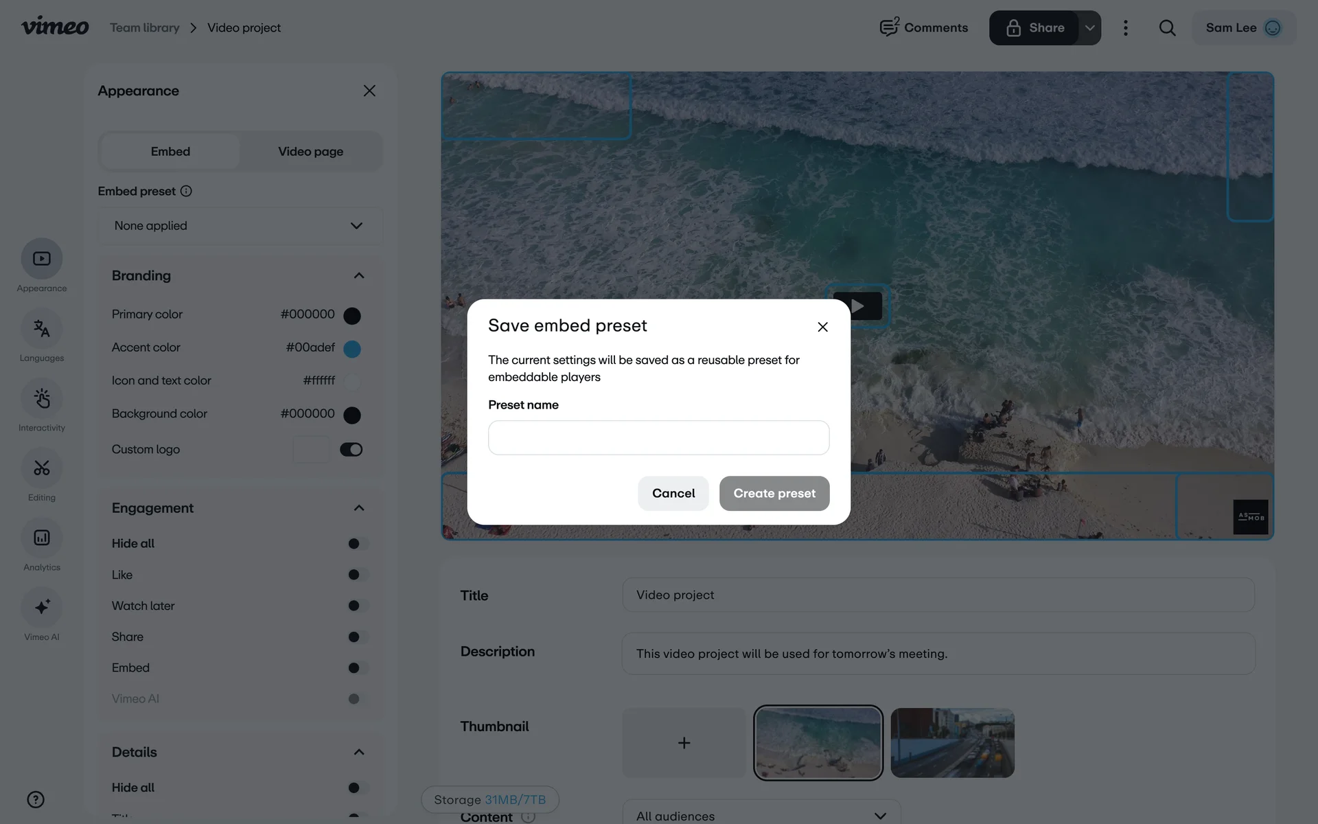Image resolution: width=1318 pixels, height=824 pixels.
Task: Switch to the Video page tab
Action: (310, 152)
